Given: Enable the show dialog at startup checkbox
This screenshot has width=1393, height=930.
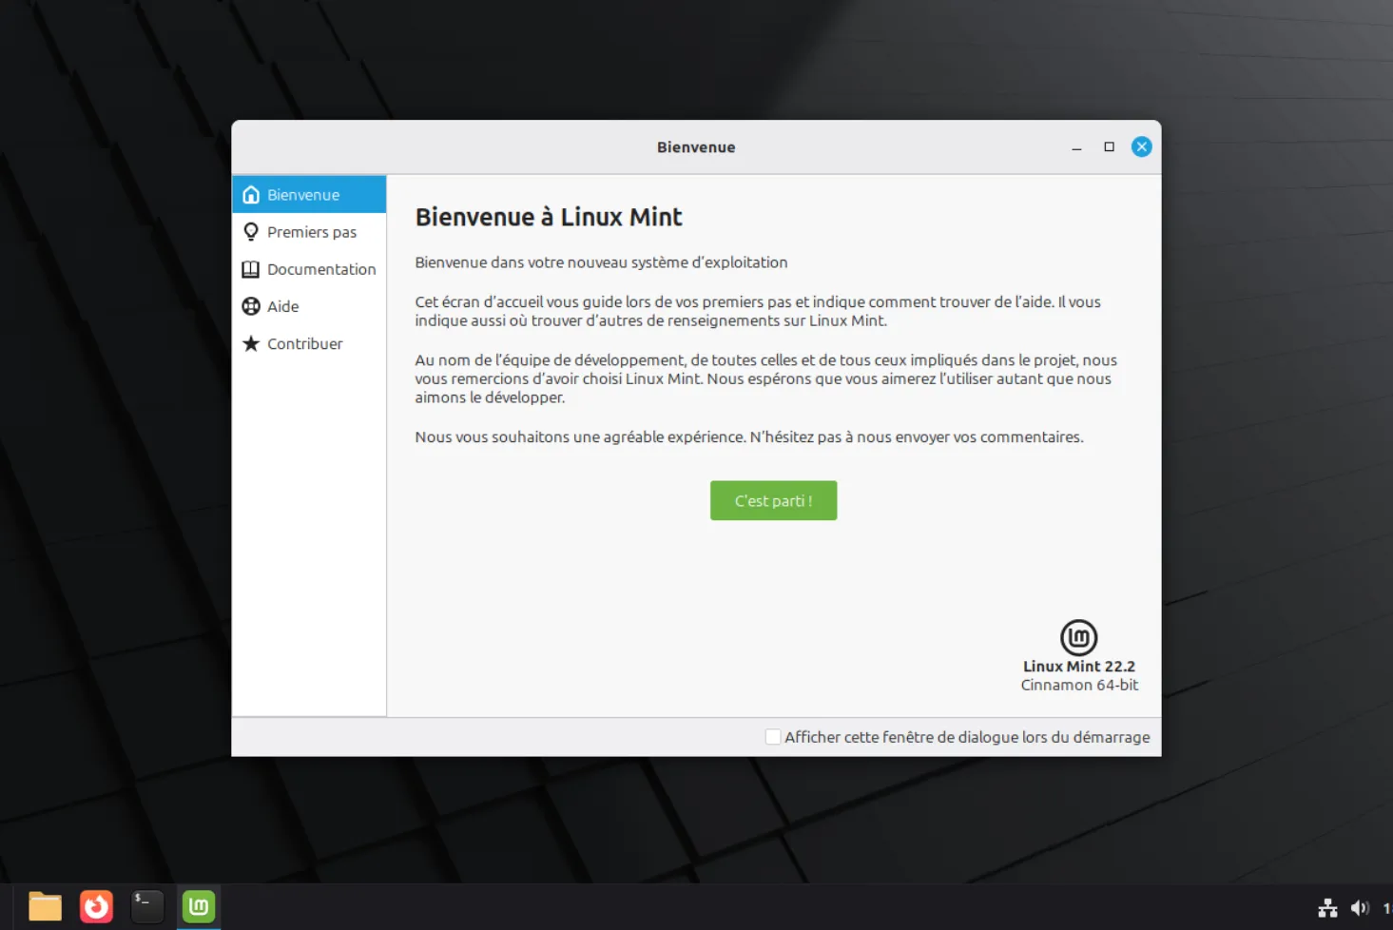Looking at the screenshot, I should click(773, 737).
